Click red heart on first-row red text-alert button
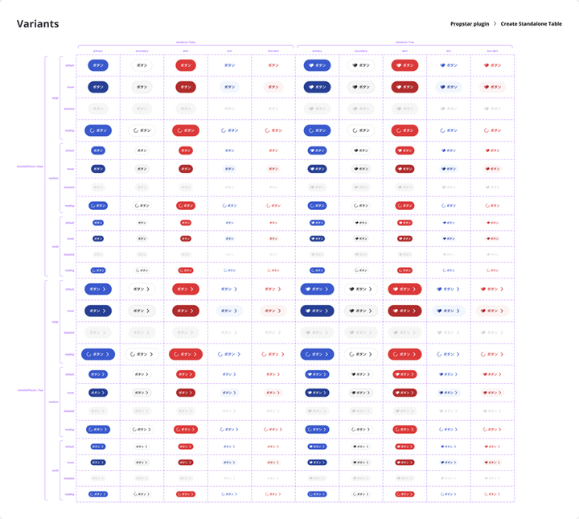 click(485, 65)
